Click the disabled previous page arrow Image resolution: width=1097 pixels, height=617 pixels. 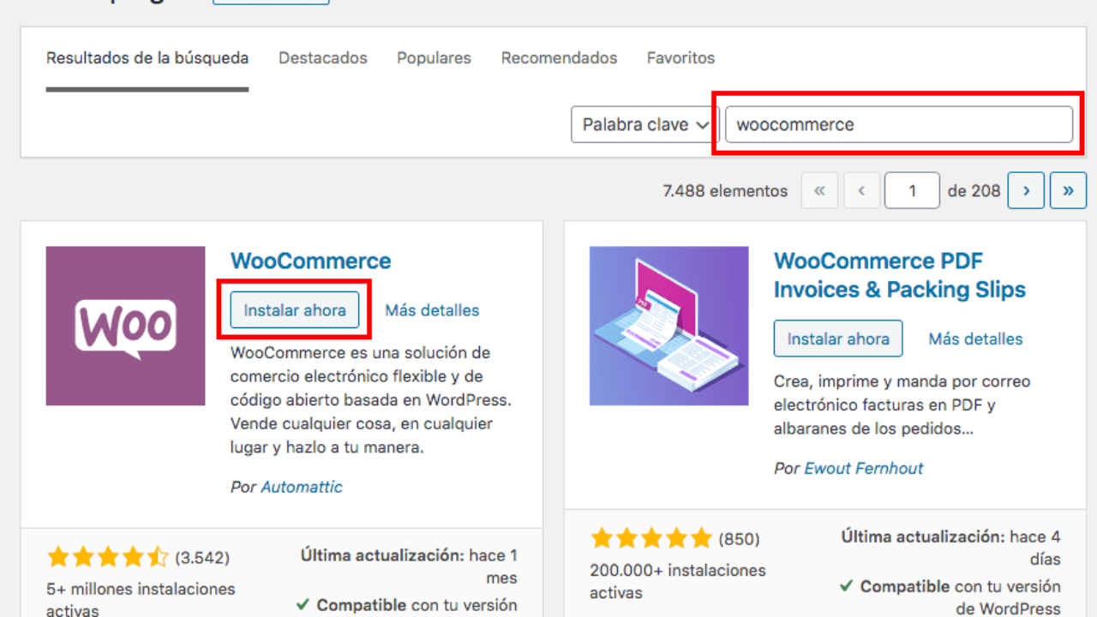click(x=862, y=191)
